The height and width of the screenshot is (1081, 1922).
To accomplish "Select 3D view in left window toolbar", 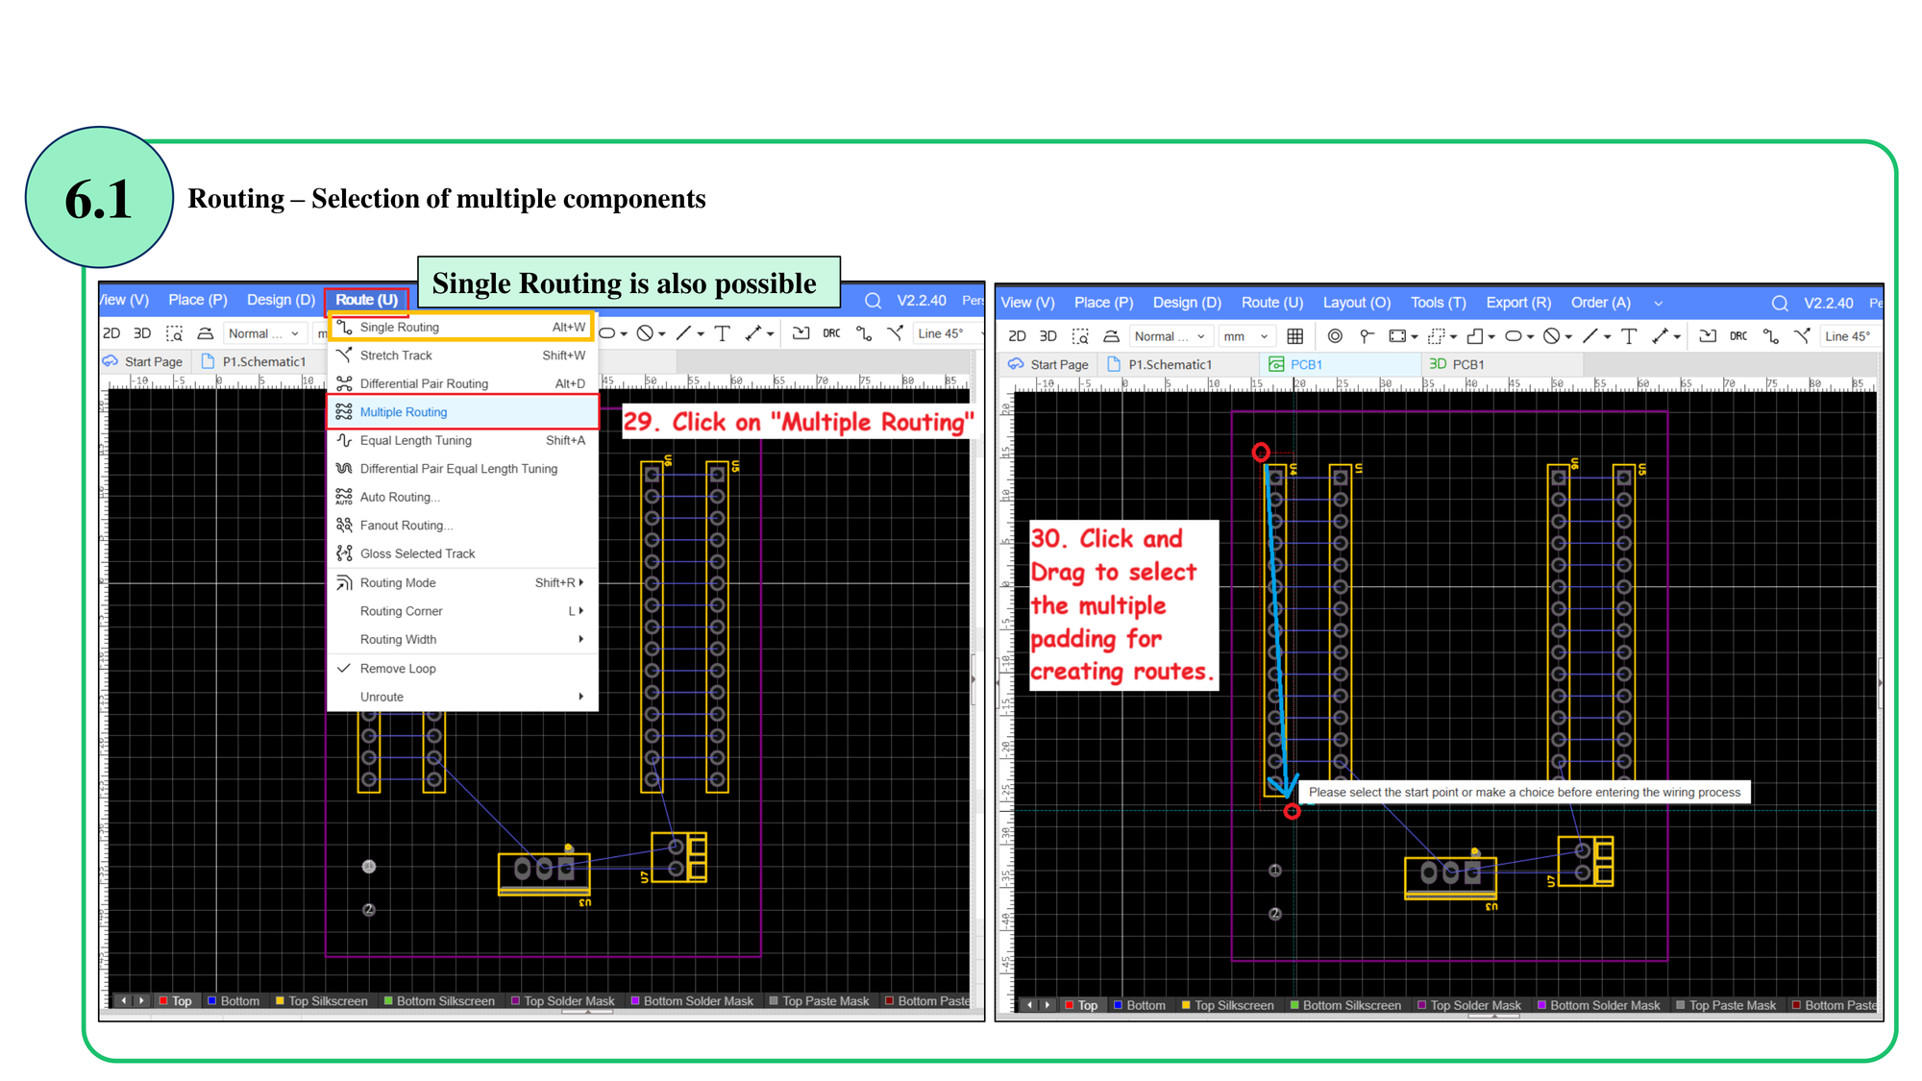I will [x=142, y=333].
